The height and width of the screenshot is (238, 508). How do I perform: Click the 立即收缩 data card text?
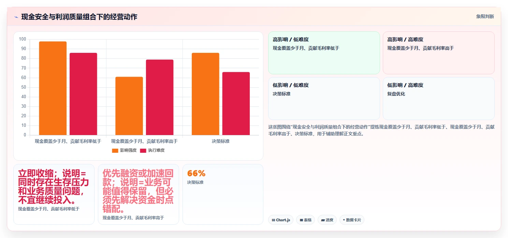[54, 187]
